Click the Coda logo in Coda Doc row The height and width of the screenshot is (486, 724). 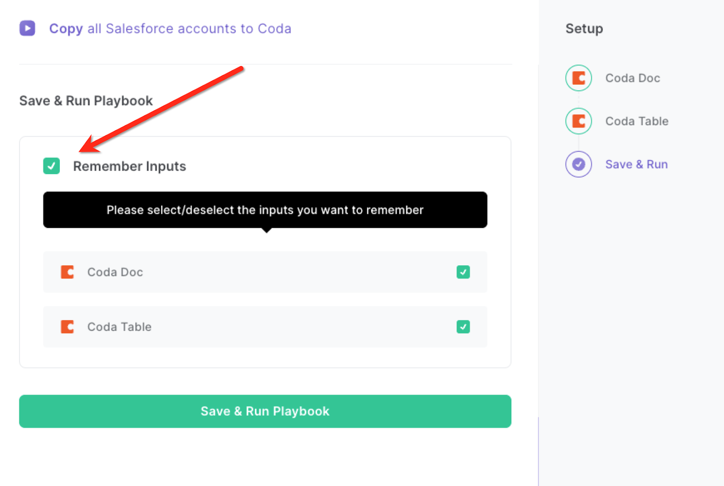pyautogui.click(x=67, y=272)
